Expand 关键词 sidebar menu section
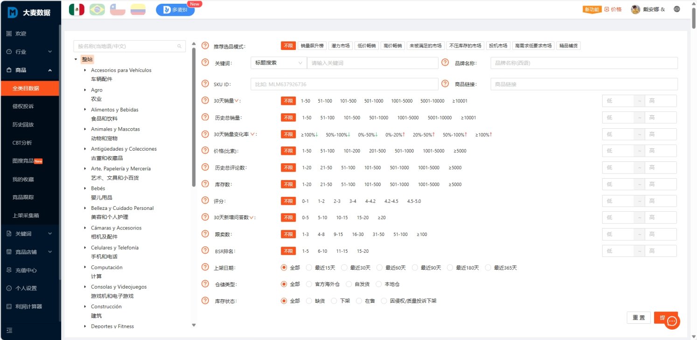This screenshot has width=697, height=340. (30, 234)
